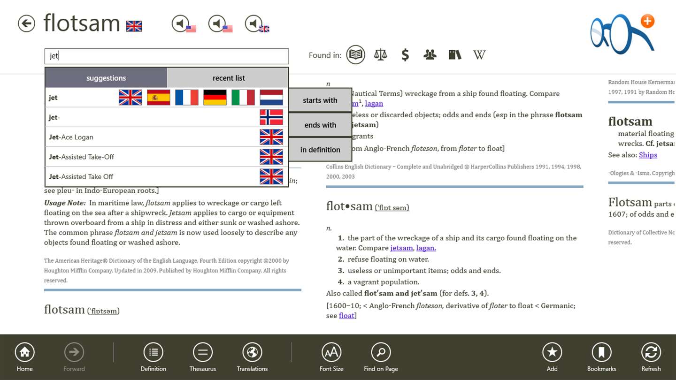This screenshot has width=676, height=380.
Task: Choose the "jet" suggestion text
Action: pos(53,98)
